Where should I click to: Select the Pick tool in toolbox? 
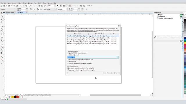(x=1, y=13)
